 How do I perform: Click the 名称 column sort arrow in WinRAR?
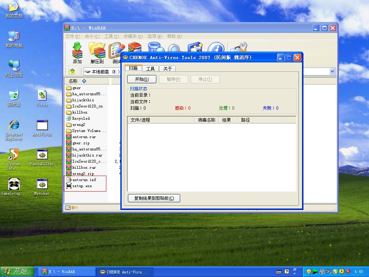(84, 81)
